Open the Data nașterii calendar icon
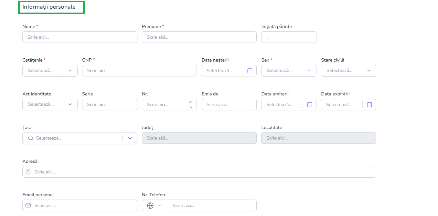Image resolution: width=438 pixels, height=216 pixels. [x=250, y=71]
